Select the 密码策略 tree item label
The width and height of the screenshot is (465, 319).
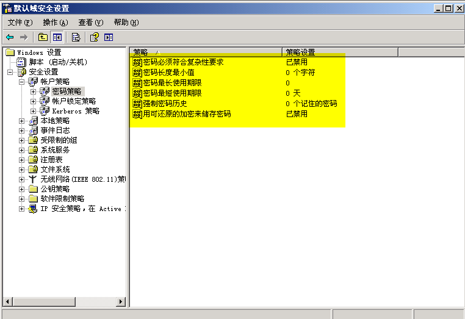(67, 91)
